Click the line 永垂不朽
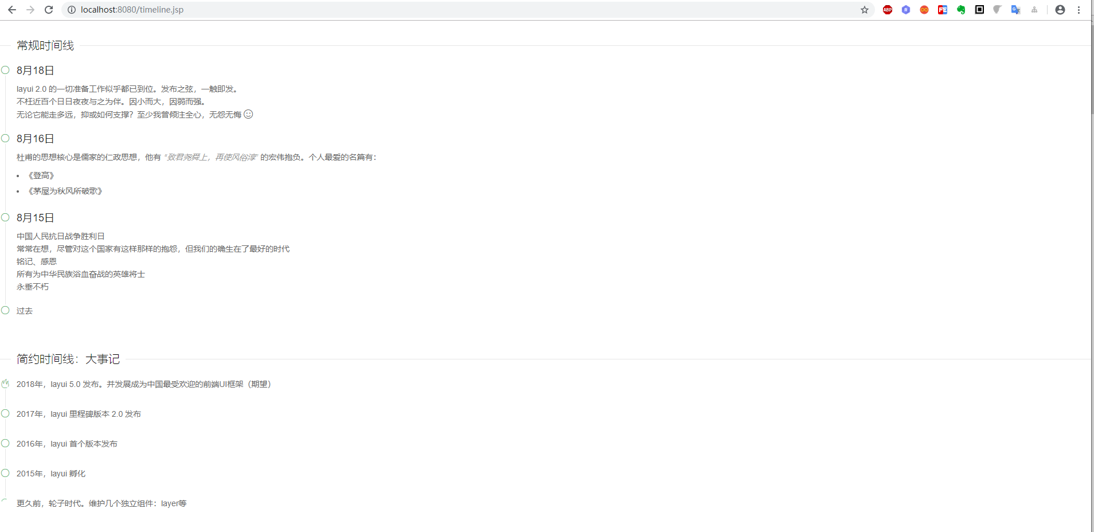1094x532 pixels. point(33,287)
